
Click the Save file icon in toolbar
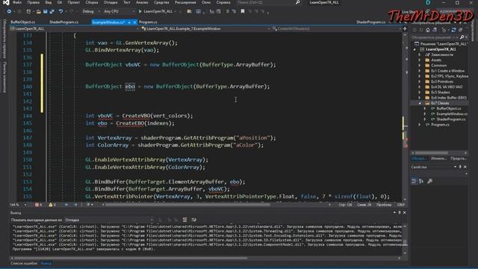pos(45,12)
